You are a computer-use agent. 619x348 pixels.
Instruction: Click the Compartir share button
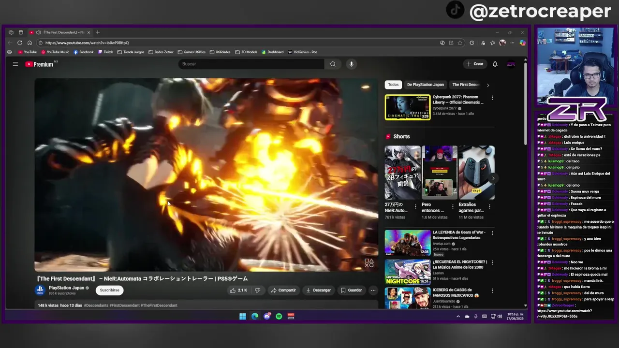pos(283,290)
